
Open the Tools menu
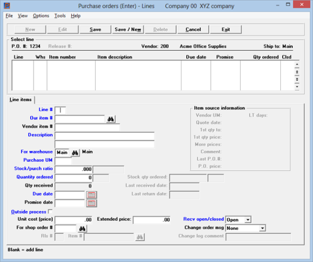[x=60, y=16]
